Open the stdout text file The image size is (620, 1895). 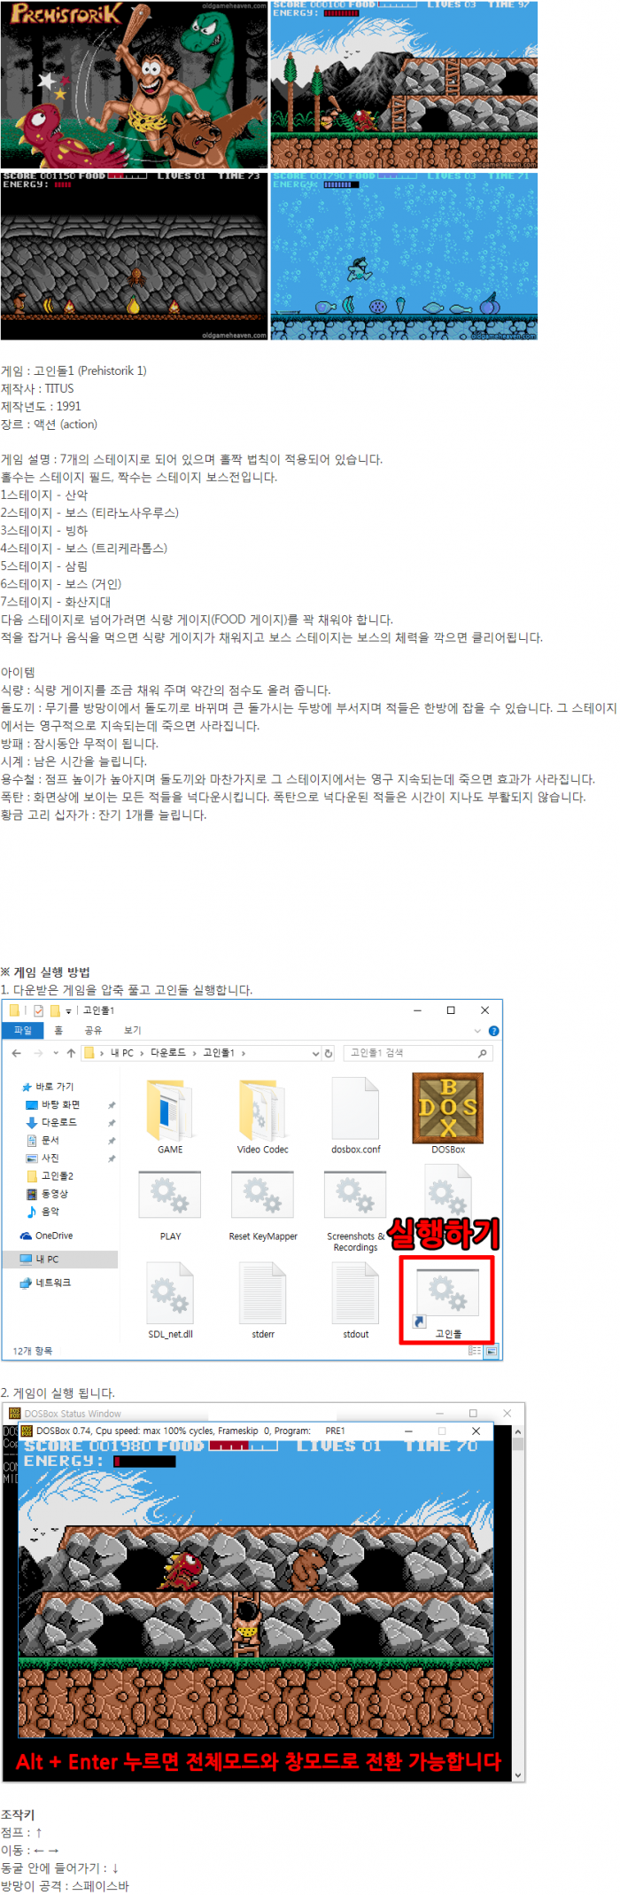pyautogui.click(x=355, y=1299)
